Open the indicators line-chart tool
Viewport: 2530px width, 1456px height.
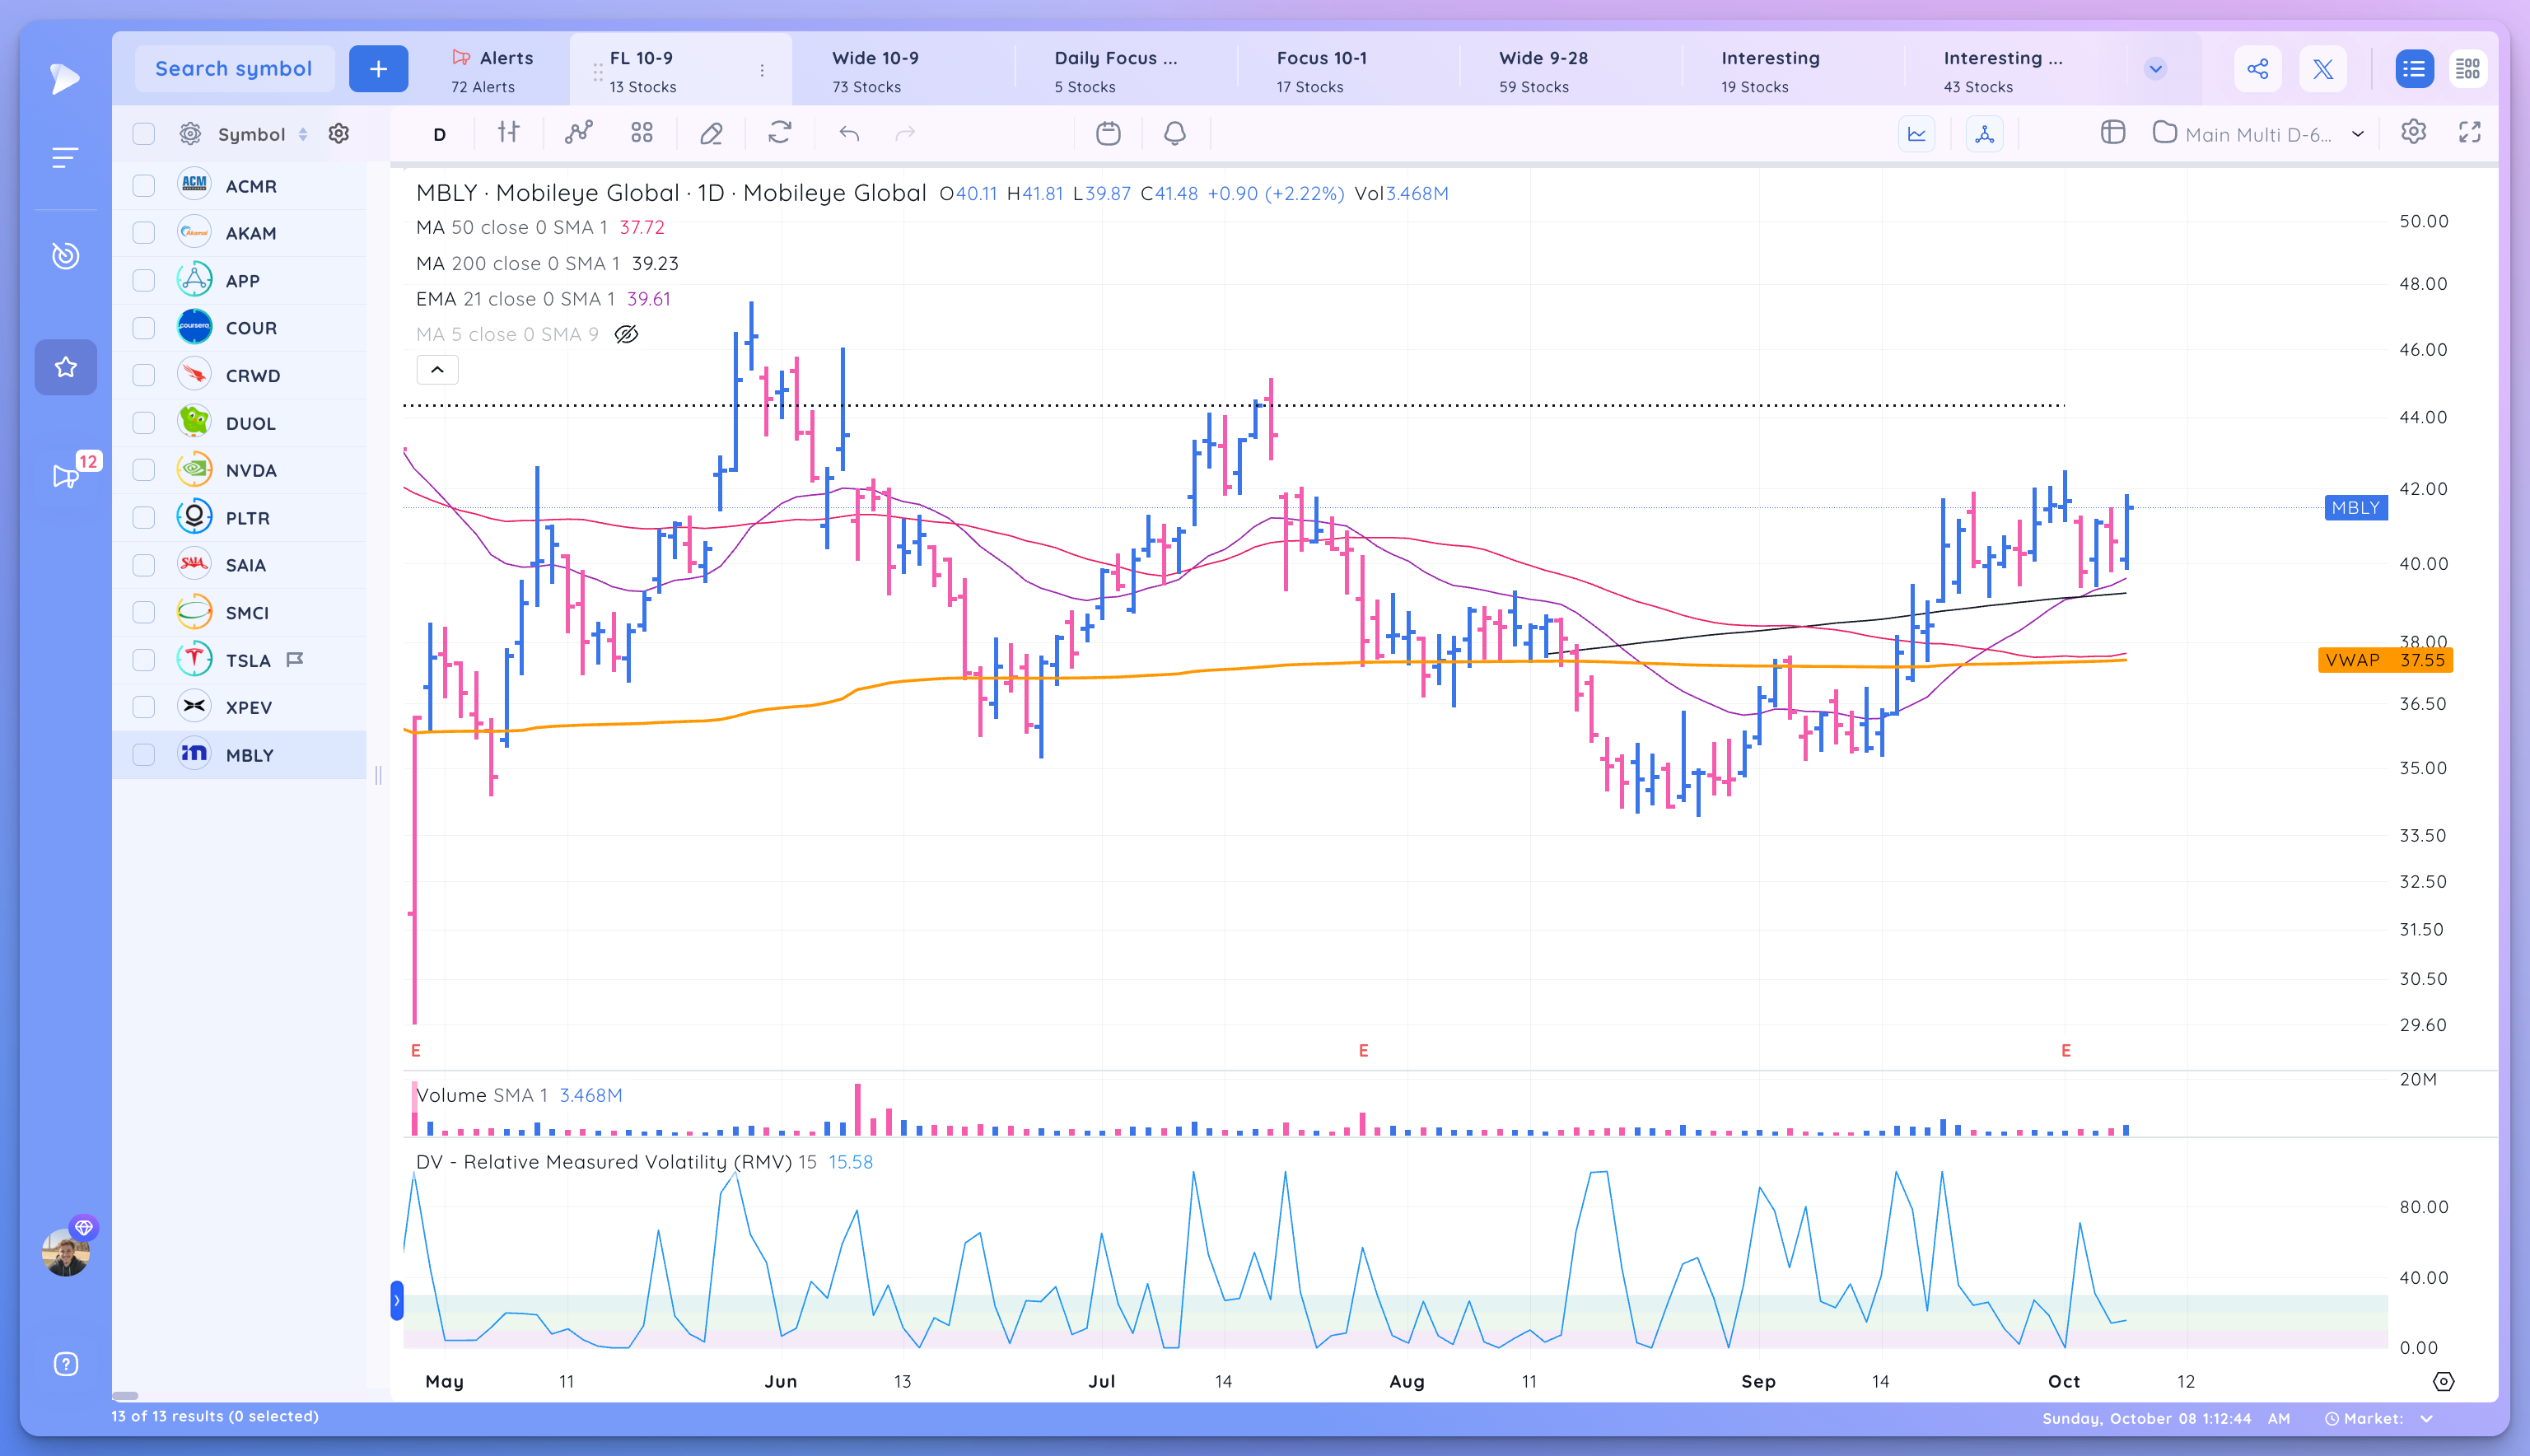[578, 133]
